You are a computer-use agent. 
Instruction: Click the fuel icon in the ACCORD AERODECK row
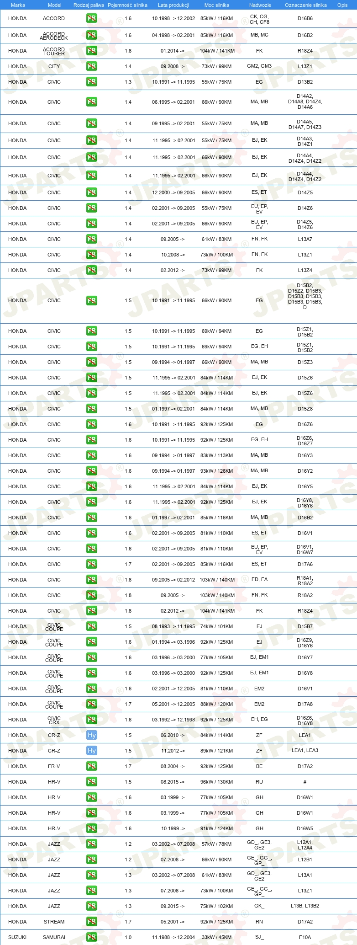[x=91, y=35]
